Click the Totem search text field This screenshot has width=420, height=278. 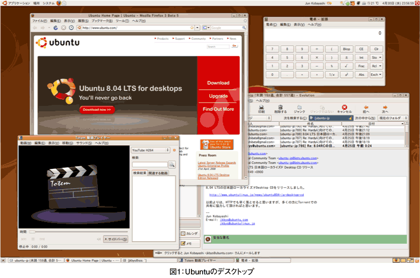coord(150,165)
